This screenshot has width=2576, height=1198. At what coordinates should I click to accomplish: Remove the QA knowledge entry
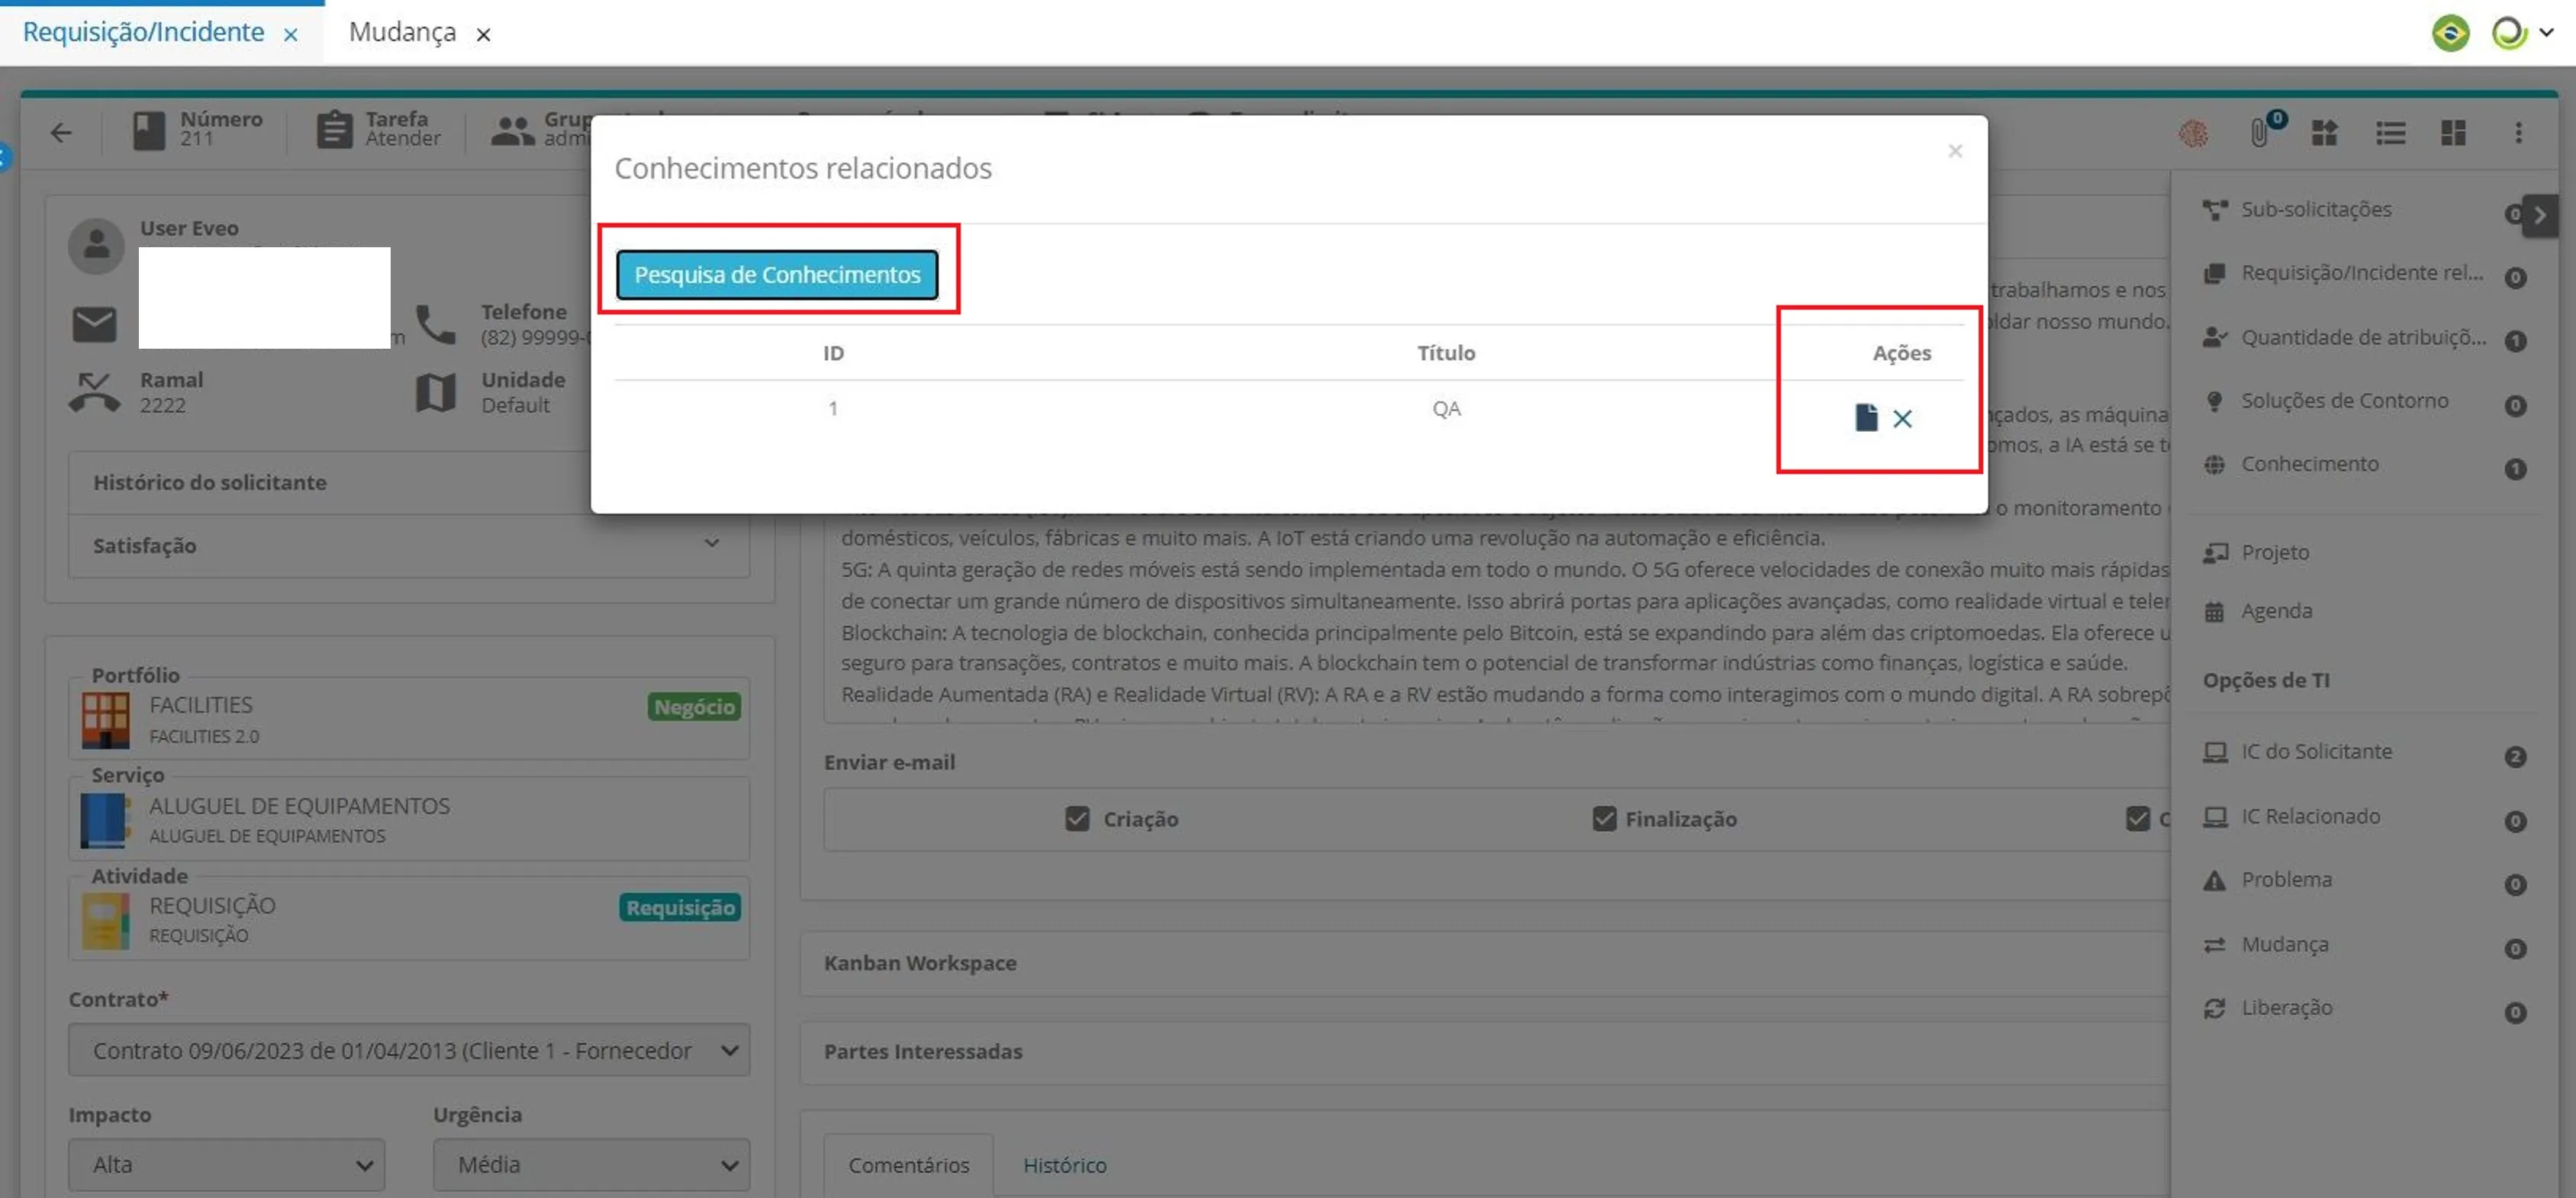click(x=1902, y=419)
